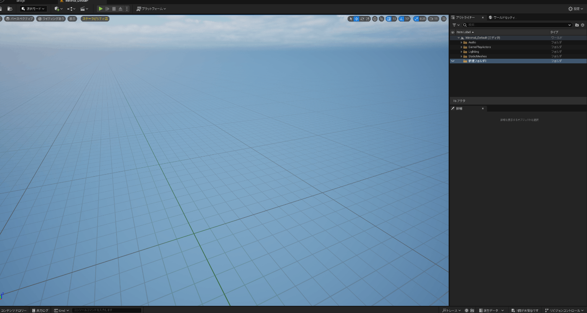Open the 派生データ derived data menu
The image size is (587, 313).
(491, 310)
